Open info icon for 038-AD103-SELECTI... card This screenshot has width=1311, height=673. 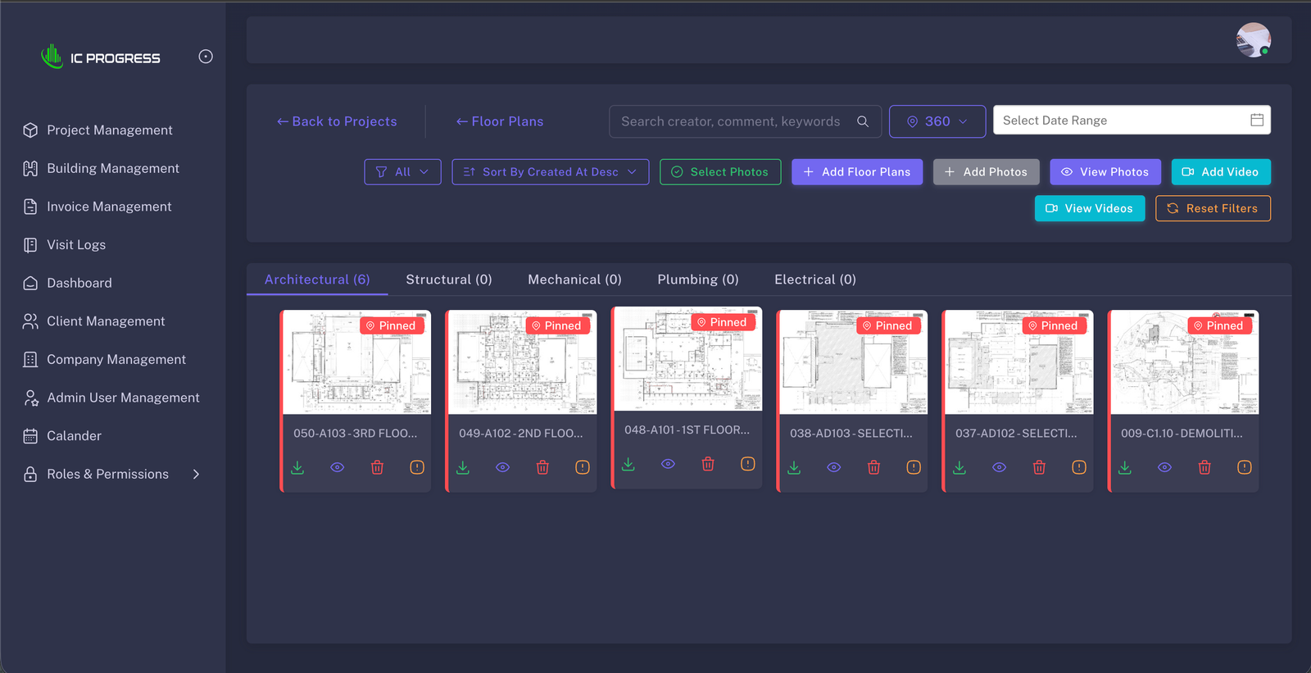914,467
